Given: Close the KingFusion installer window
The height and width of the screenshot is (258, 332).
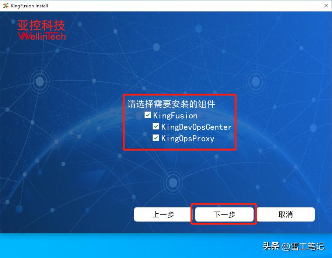Looking at the screenshot, I should pyautogui.click(x=326, y=6).
